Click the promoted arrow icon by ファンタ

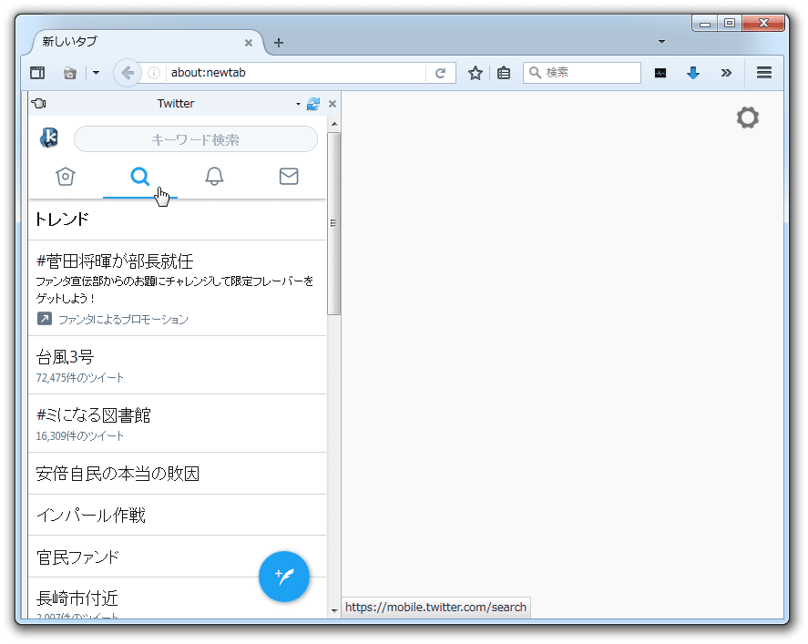pyautogui.click(x=45, y=319)
